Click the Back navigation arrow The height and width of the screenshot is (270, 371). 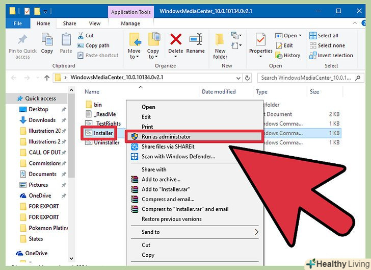tap(14, 78)
